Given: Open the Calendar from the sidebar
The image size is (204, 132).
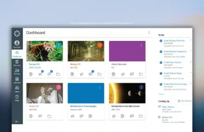Looking at the screenshot, I should tap(17, 80).
